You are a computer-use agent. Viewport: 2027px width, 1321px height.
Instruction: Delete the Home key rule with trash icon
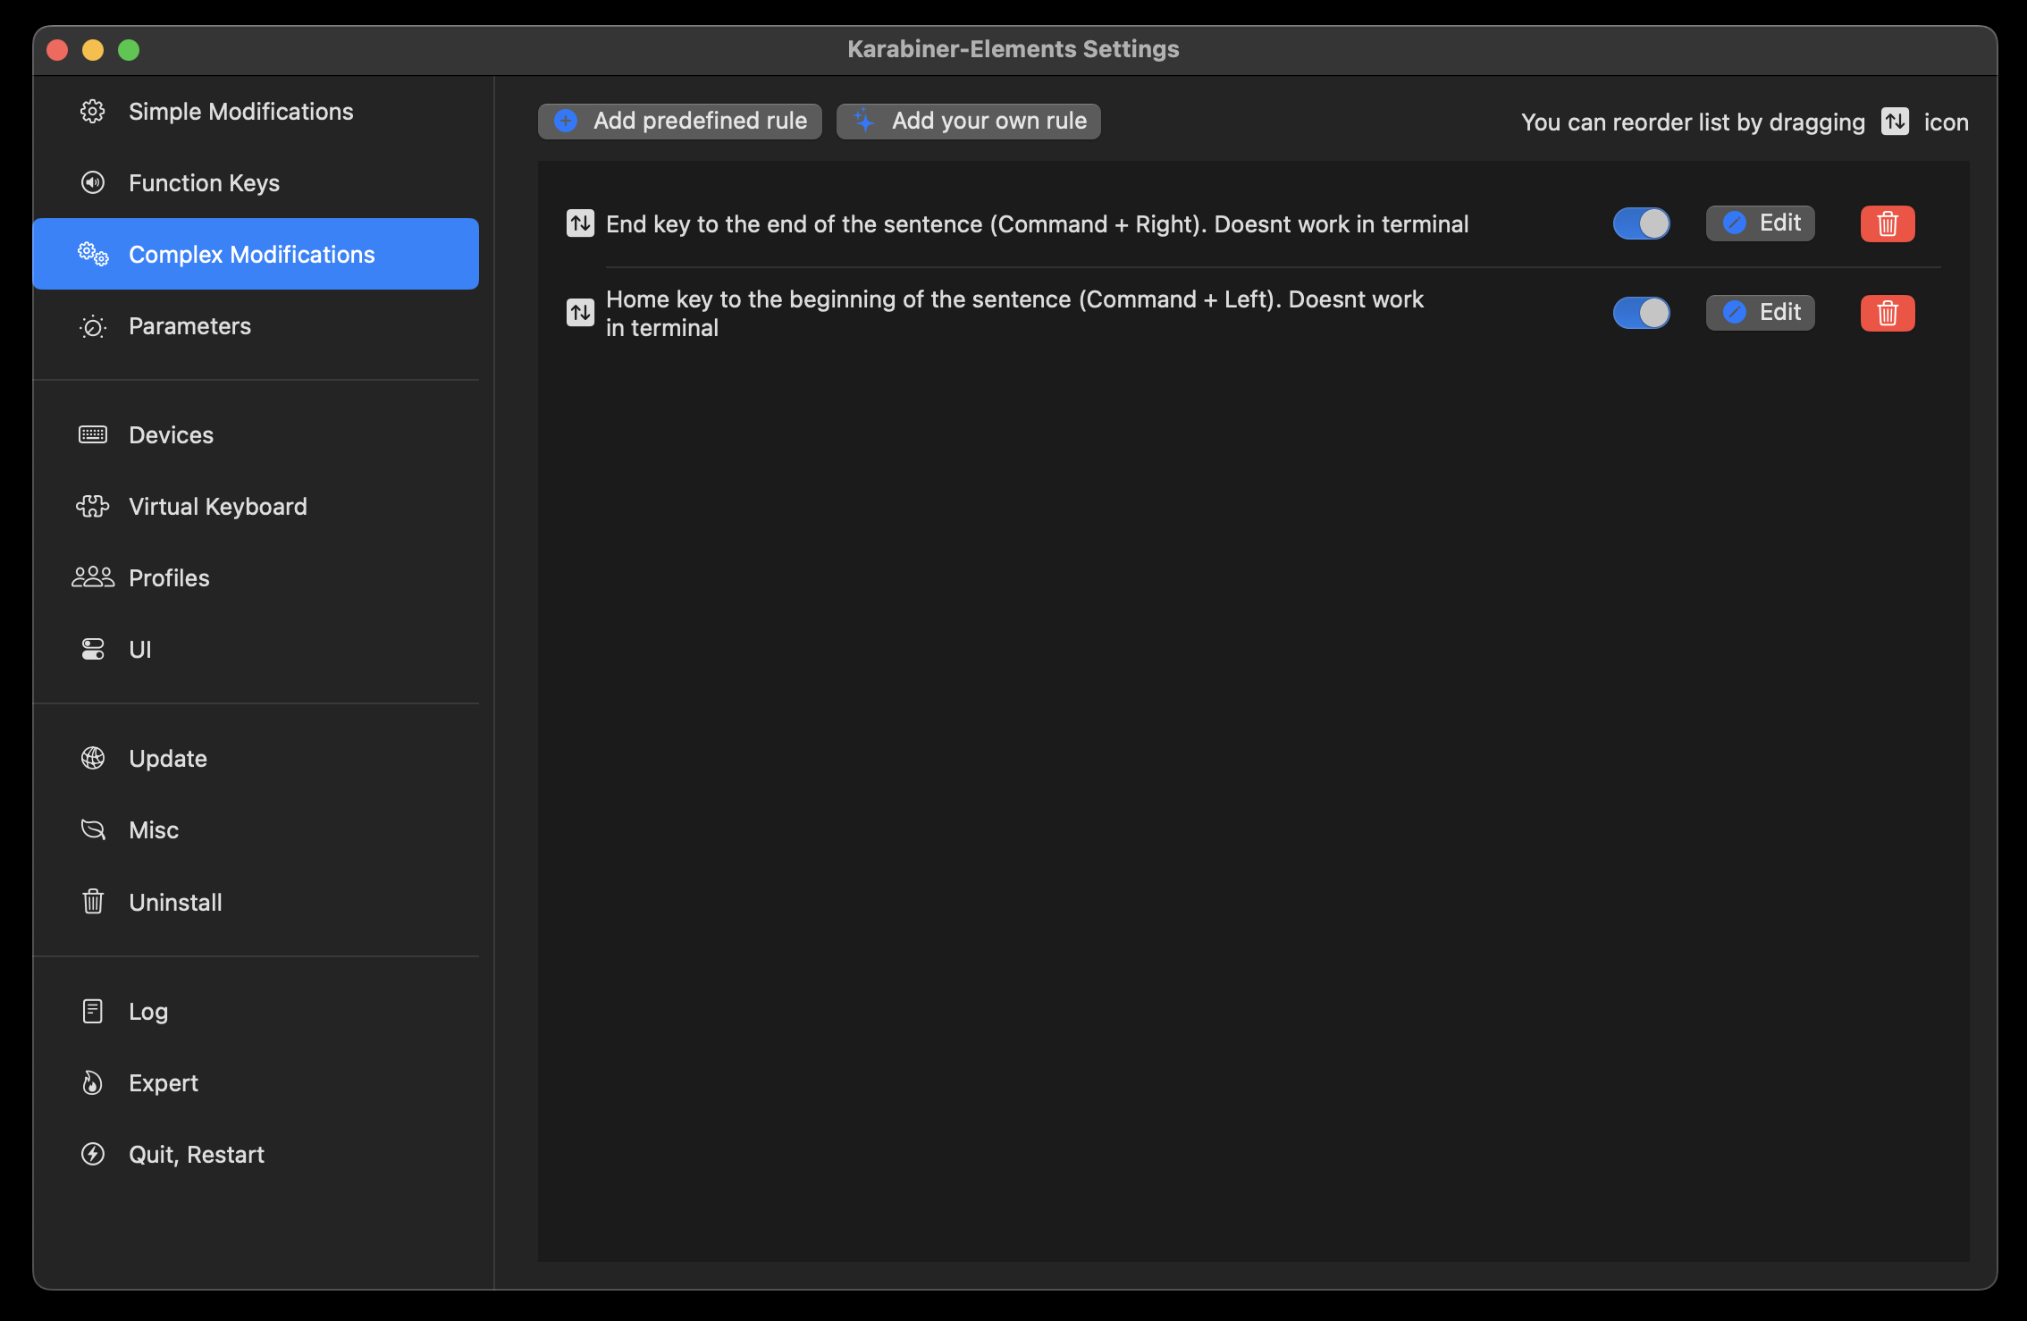(1887, 313)
